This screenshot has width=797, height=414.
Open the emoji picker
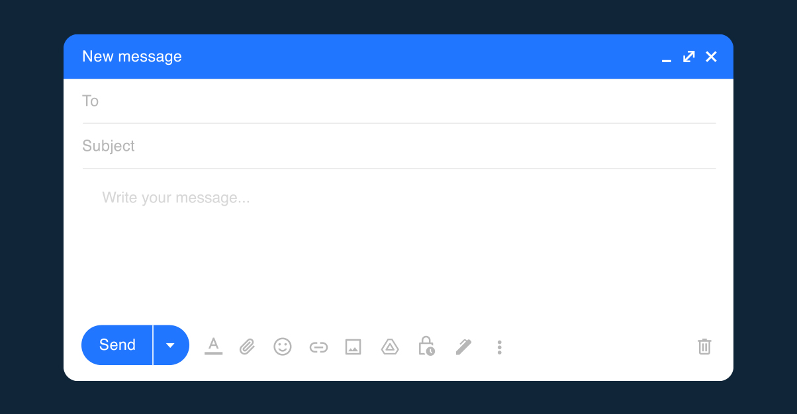point(283,347)
